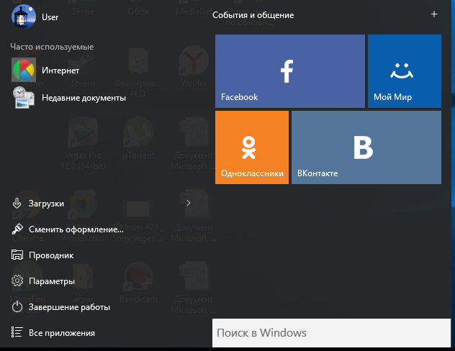The height and width of the screenshot is (351, 455).
Task: Open the Интернет entry label
Action: pyautogui.click(x=60, y=70)
